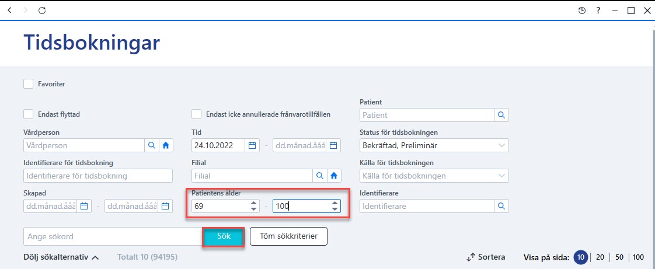This screenshot has height=269, width=655.
Task: Reload the page with the refresh icon
Action: (x=42, y=11)
